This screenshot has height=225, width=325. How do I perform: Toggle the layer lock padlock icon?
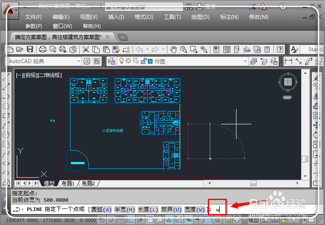[143, 61]
